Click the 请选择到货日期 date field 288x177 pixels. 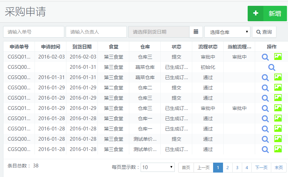pos(159,32)
